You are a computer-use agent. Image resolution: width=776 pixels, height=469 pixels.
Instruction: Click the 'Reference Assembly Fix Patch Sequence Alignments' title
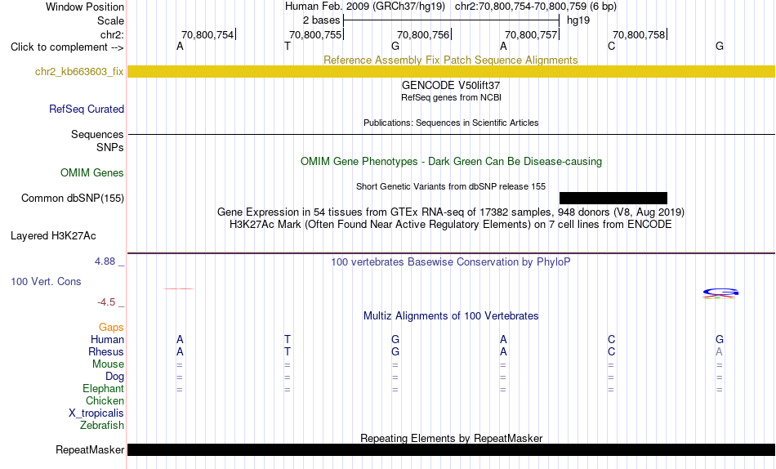coord(450,60)
